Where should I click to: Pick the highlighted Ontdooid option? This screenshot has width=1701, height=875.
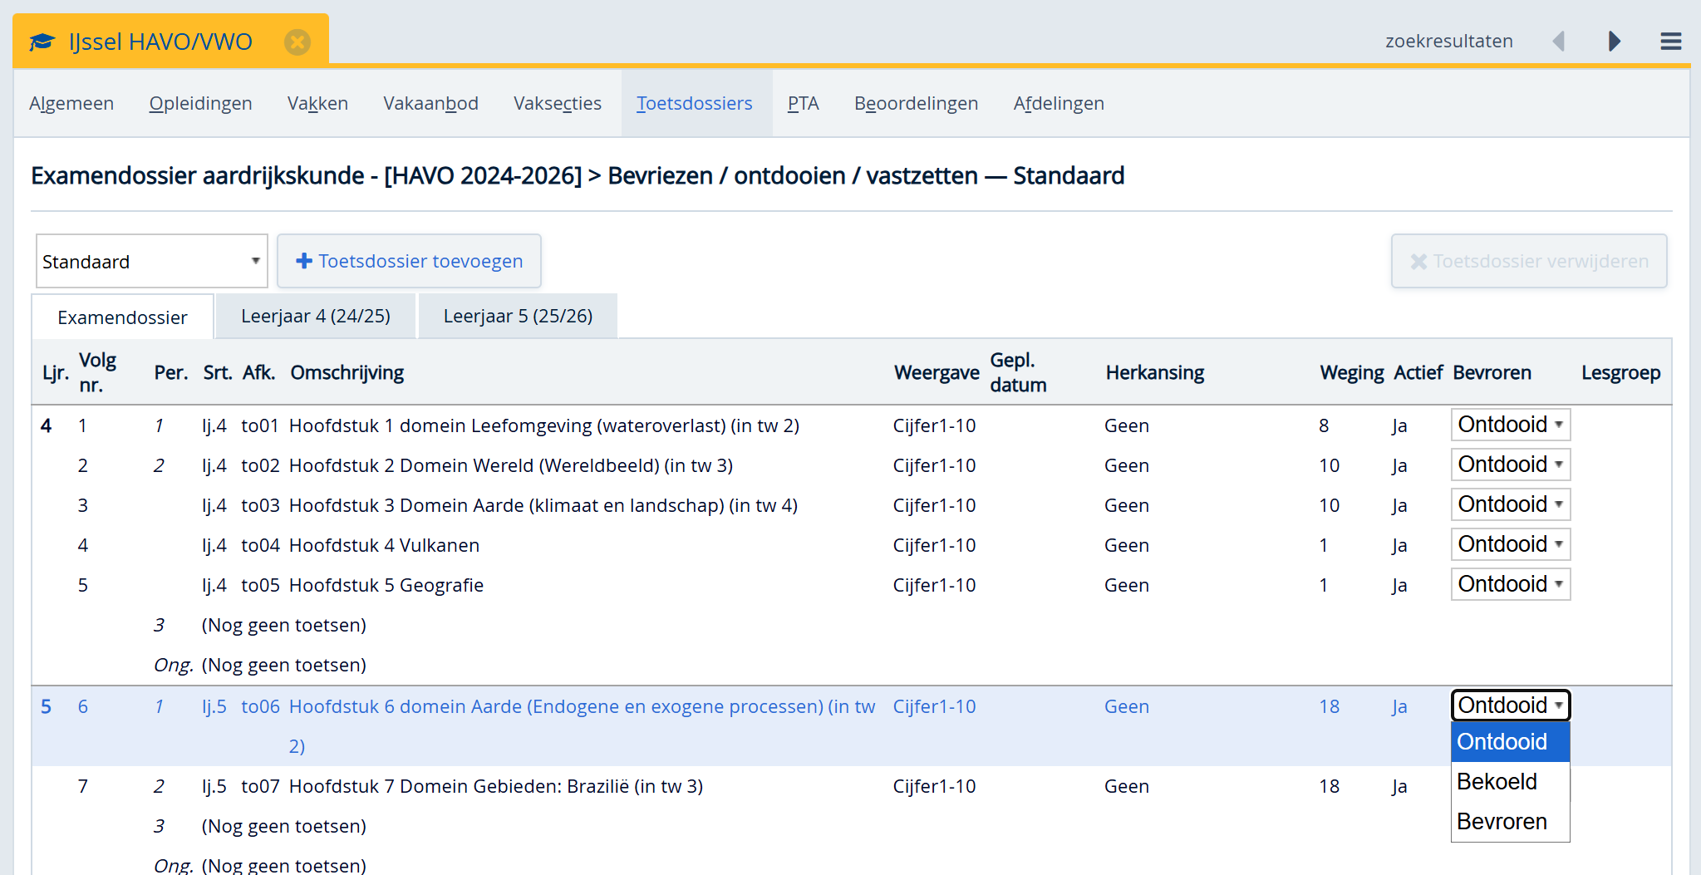coord(1502,741)
